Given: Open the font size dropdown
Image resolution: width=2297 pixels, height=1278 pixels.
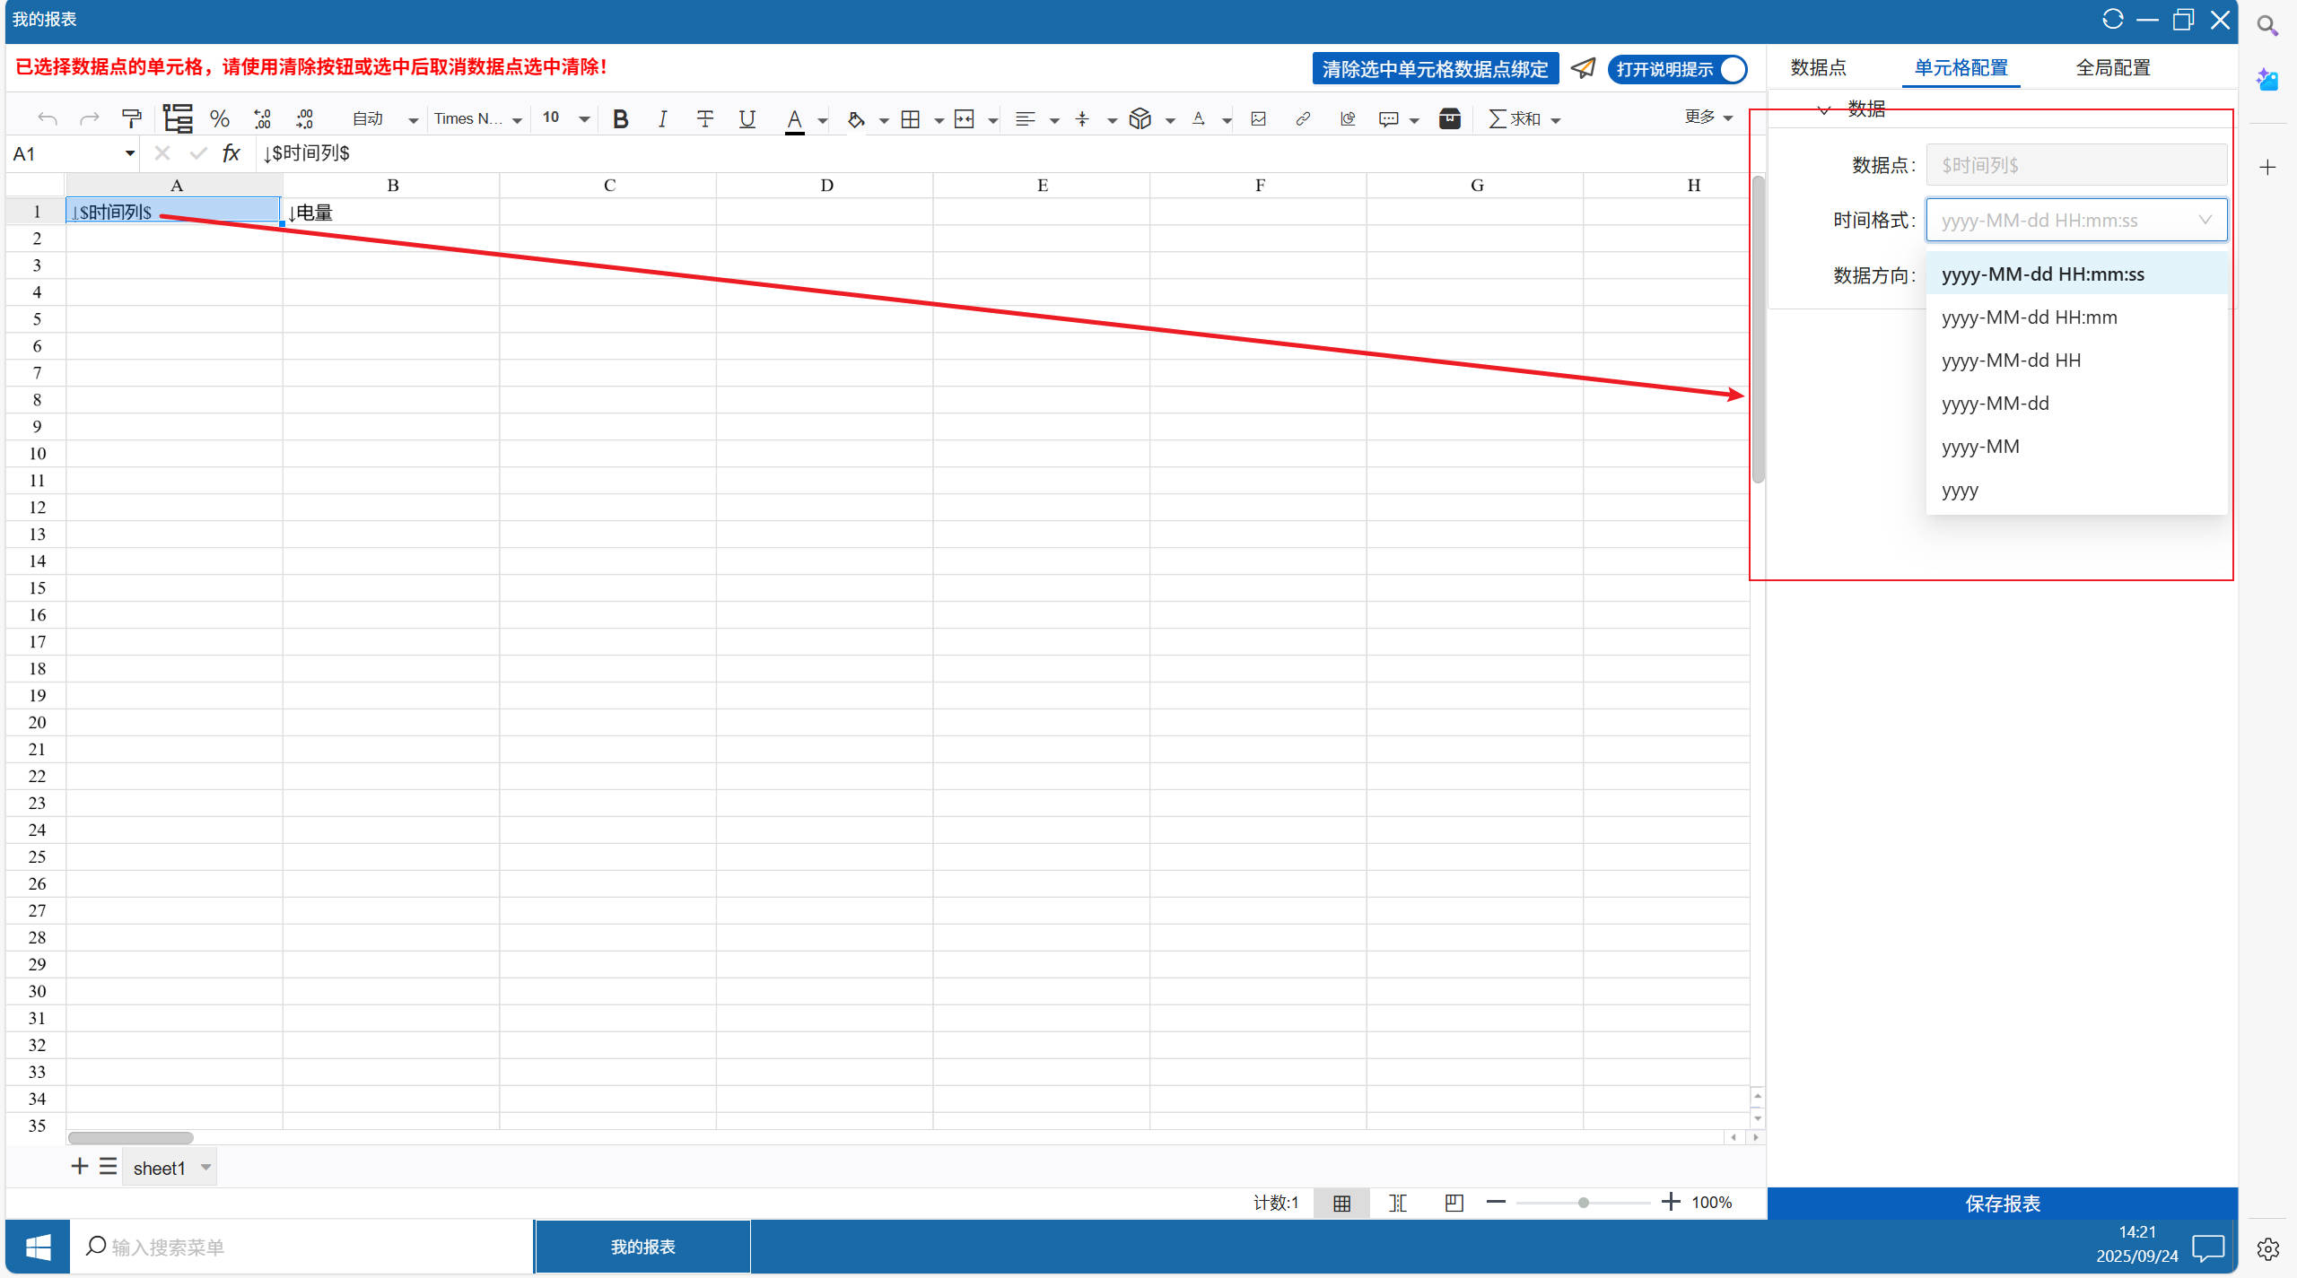Looking at the screenshot, I should tap(584, 119).
